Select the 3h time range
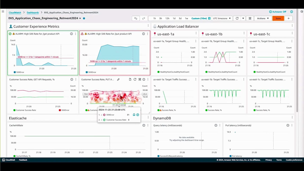The height and width of the screenshot is (171, 304). [161, 18]
